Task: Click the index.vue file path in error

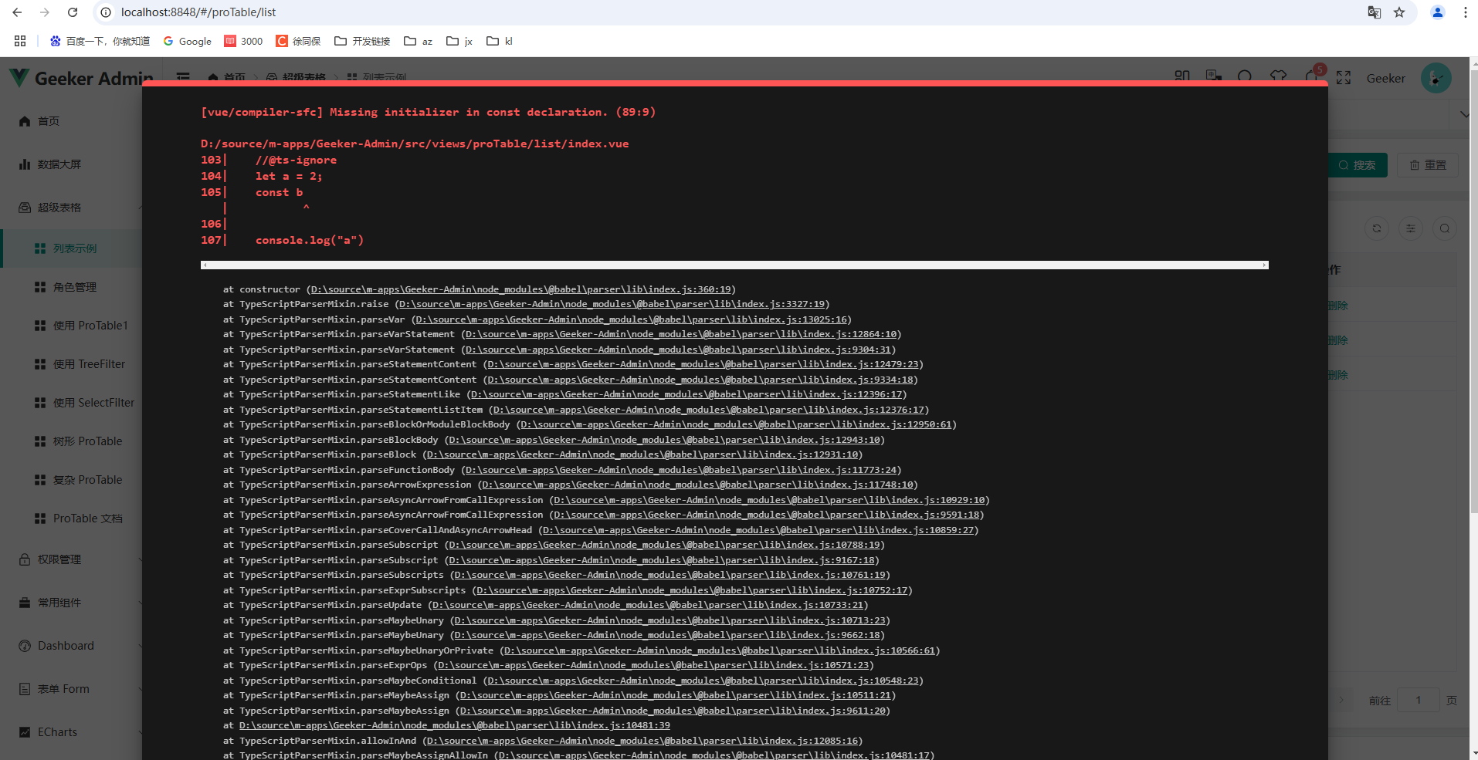Action: point(415,144)
